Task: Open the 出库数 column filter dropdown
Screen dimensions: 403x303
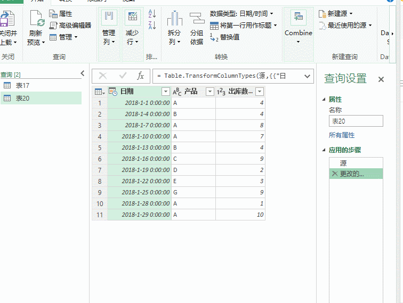Action: (260, 92)
